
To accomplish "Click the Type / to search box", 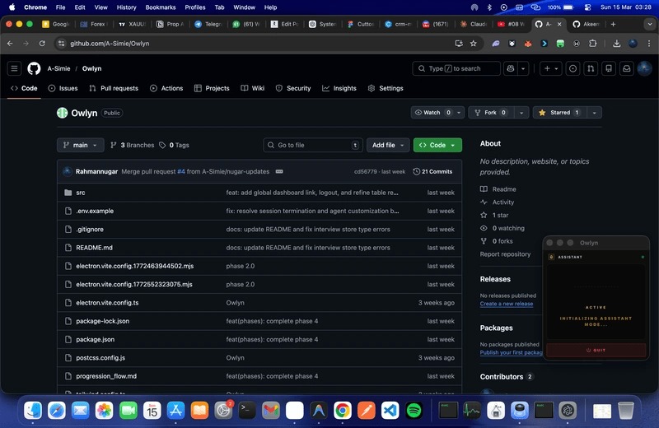I will [x=456, y=68].
